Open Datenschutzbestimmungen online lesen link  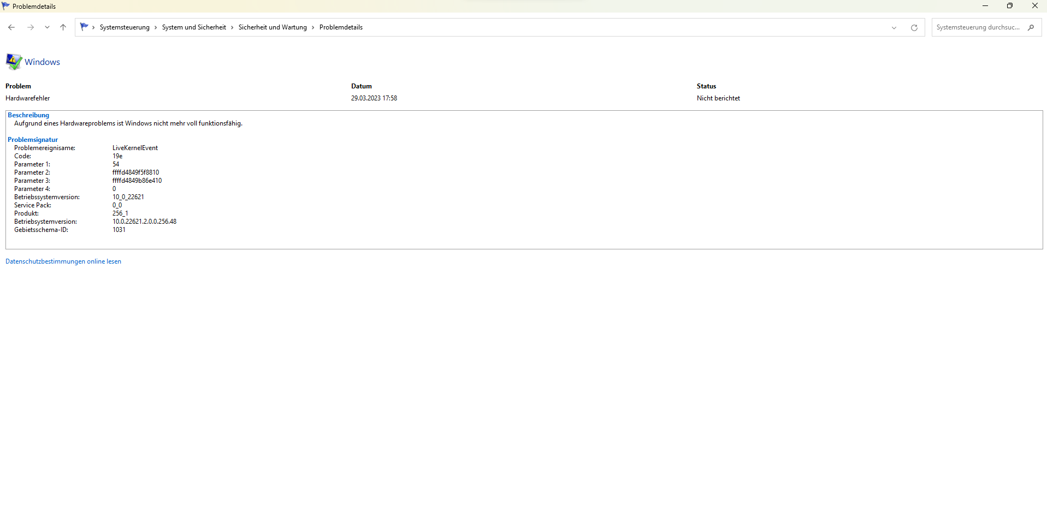[63, 261]
